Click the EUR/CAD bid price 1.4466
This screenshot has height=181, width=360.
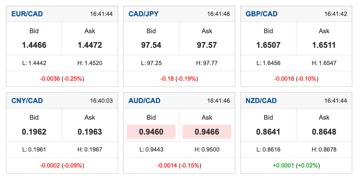[34, 45]
